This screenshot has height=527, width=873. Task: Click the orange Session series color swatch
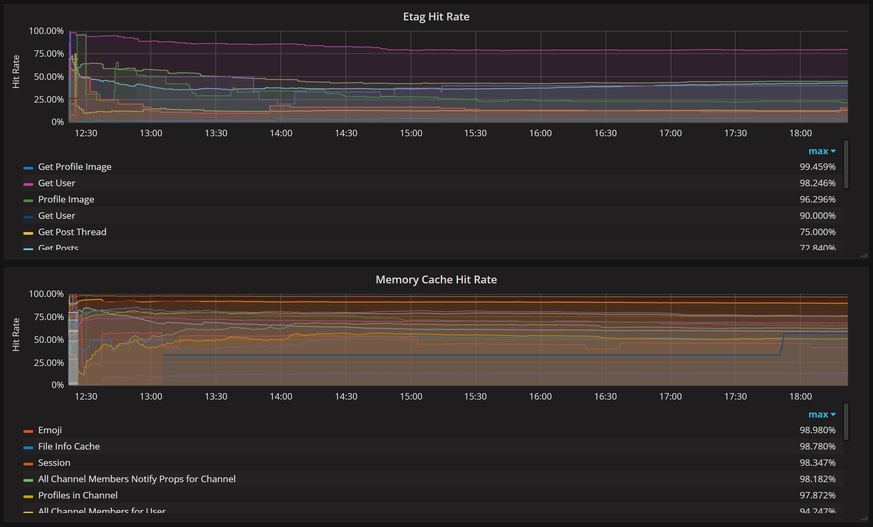28,464
